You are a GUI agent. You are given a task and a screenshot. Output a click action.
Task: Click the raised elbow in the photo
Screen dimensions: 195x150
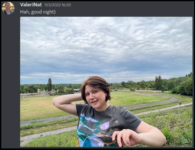55,101
